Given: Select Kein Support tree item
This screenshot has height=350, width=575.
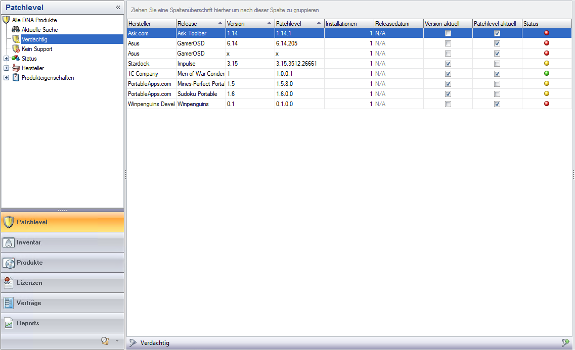Looking at the screenshot, I should 36,49.
